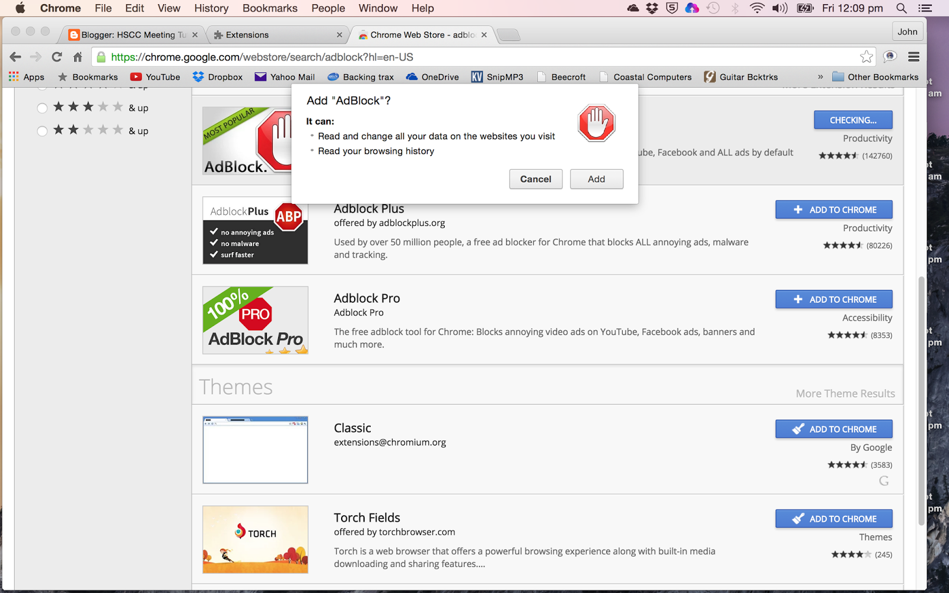Add Adblock Pro to Chrome
949x593 pixels.
[x=834, y=299]
